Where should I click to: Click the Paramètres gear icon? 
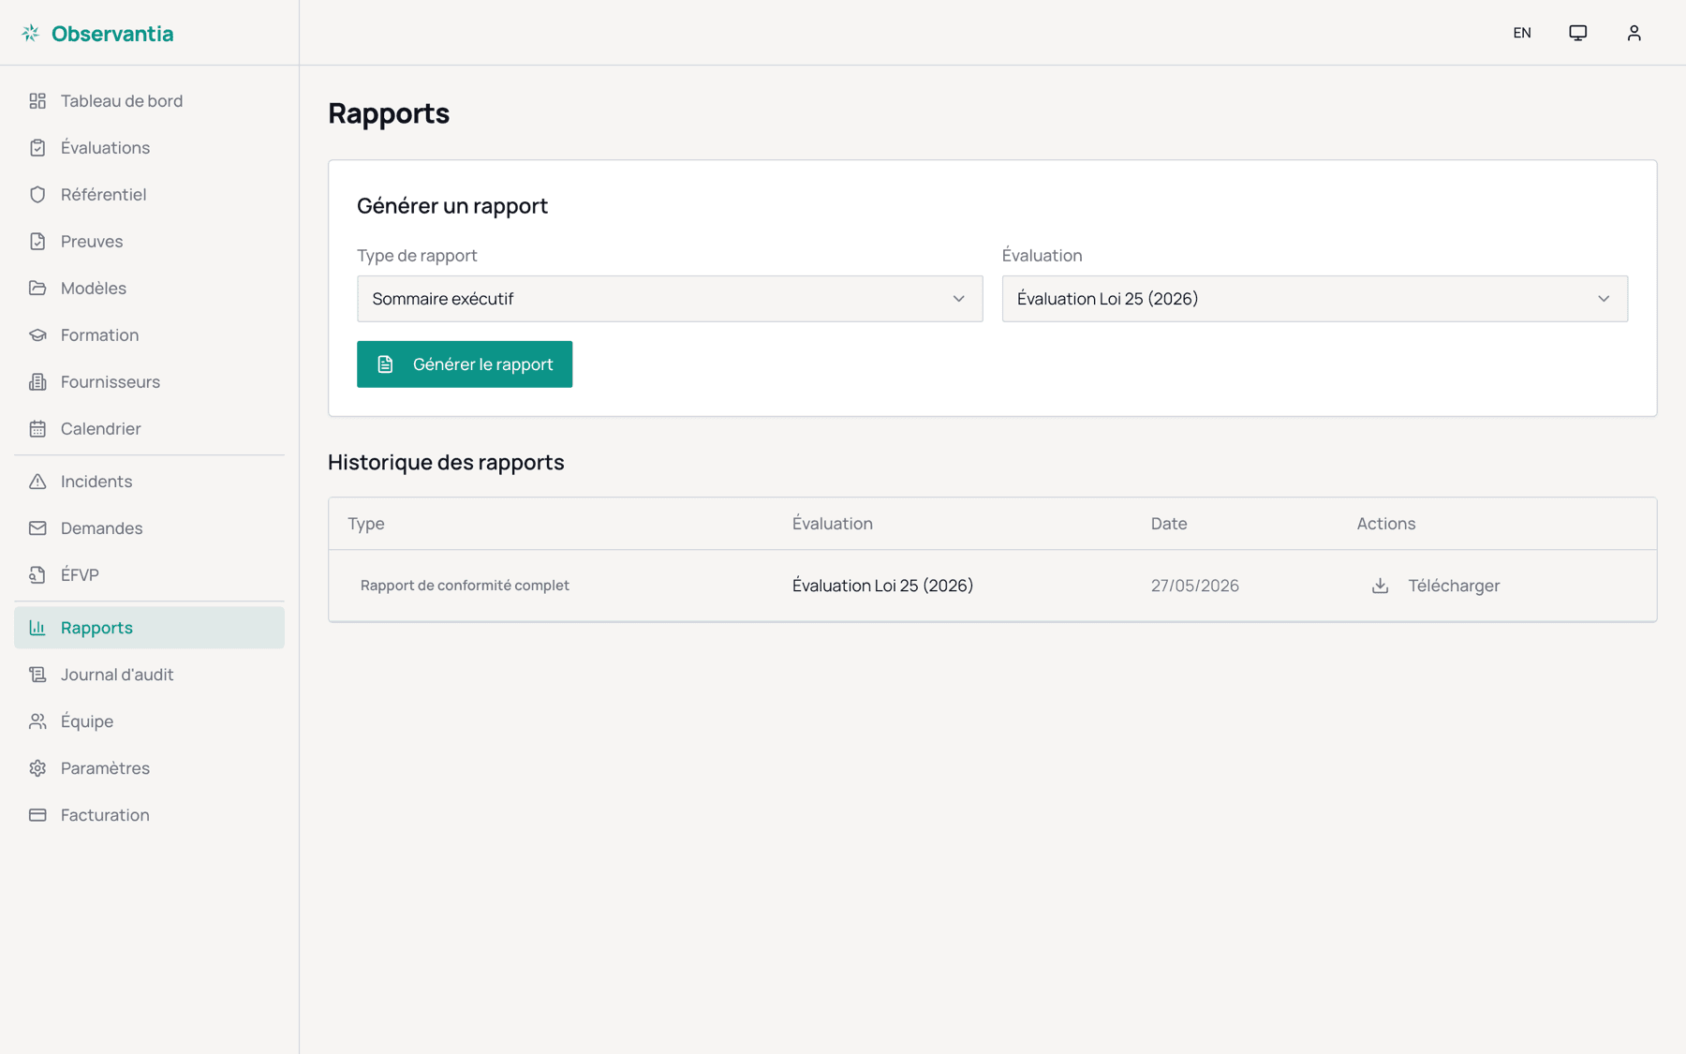point(37,767)
